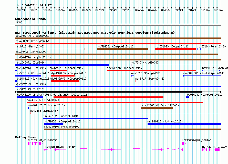Select the blue nsv1040871 gain bar

(62, 65)
